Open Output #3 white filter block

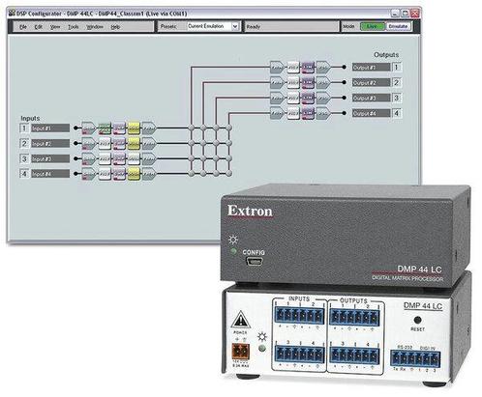[293, 98]
